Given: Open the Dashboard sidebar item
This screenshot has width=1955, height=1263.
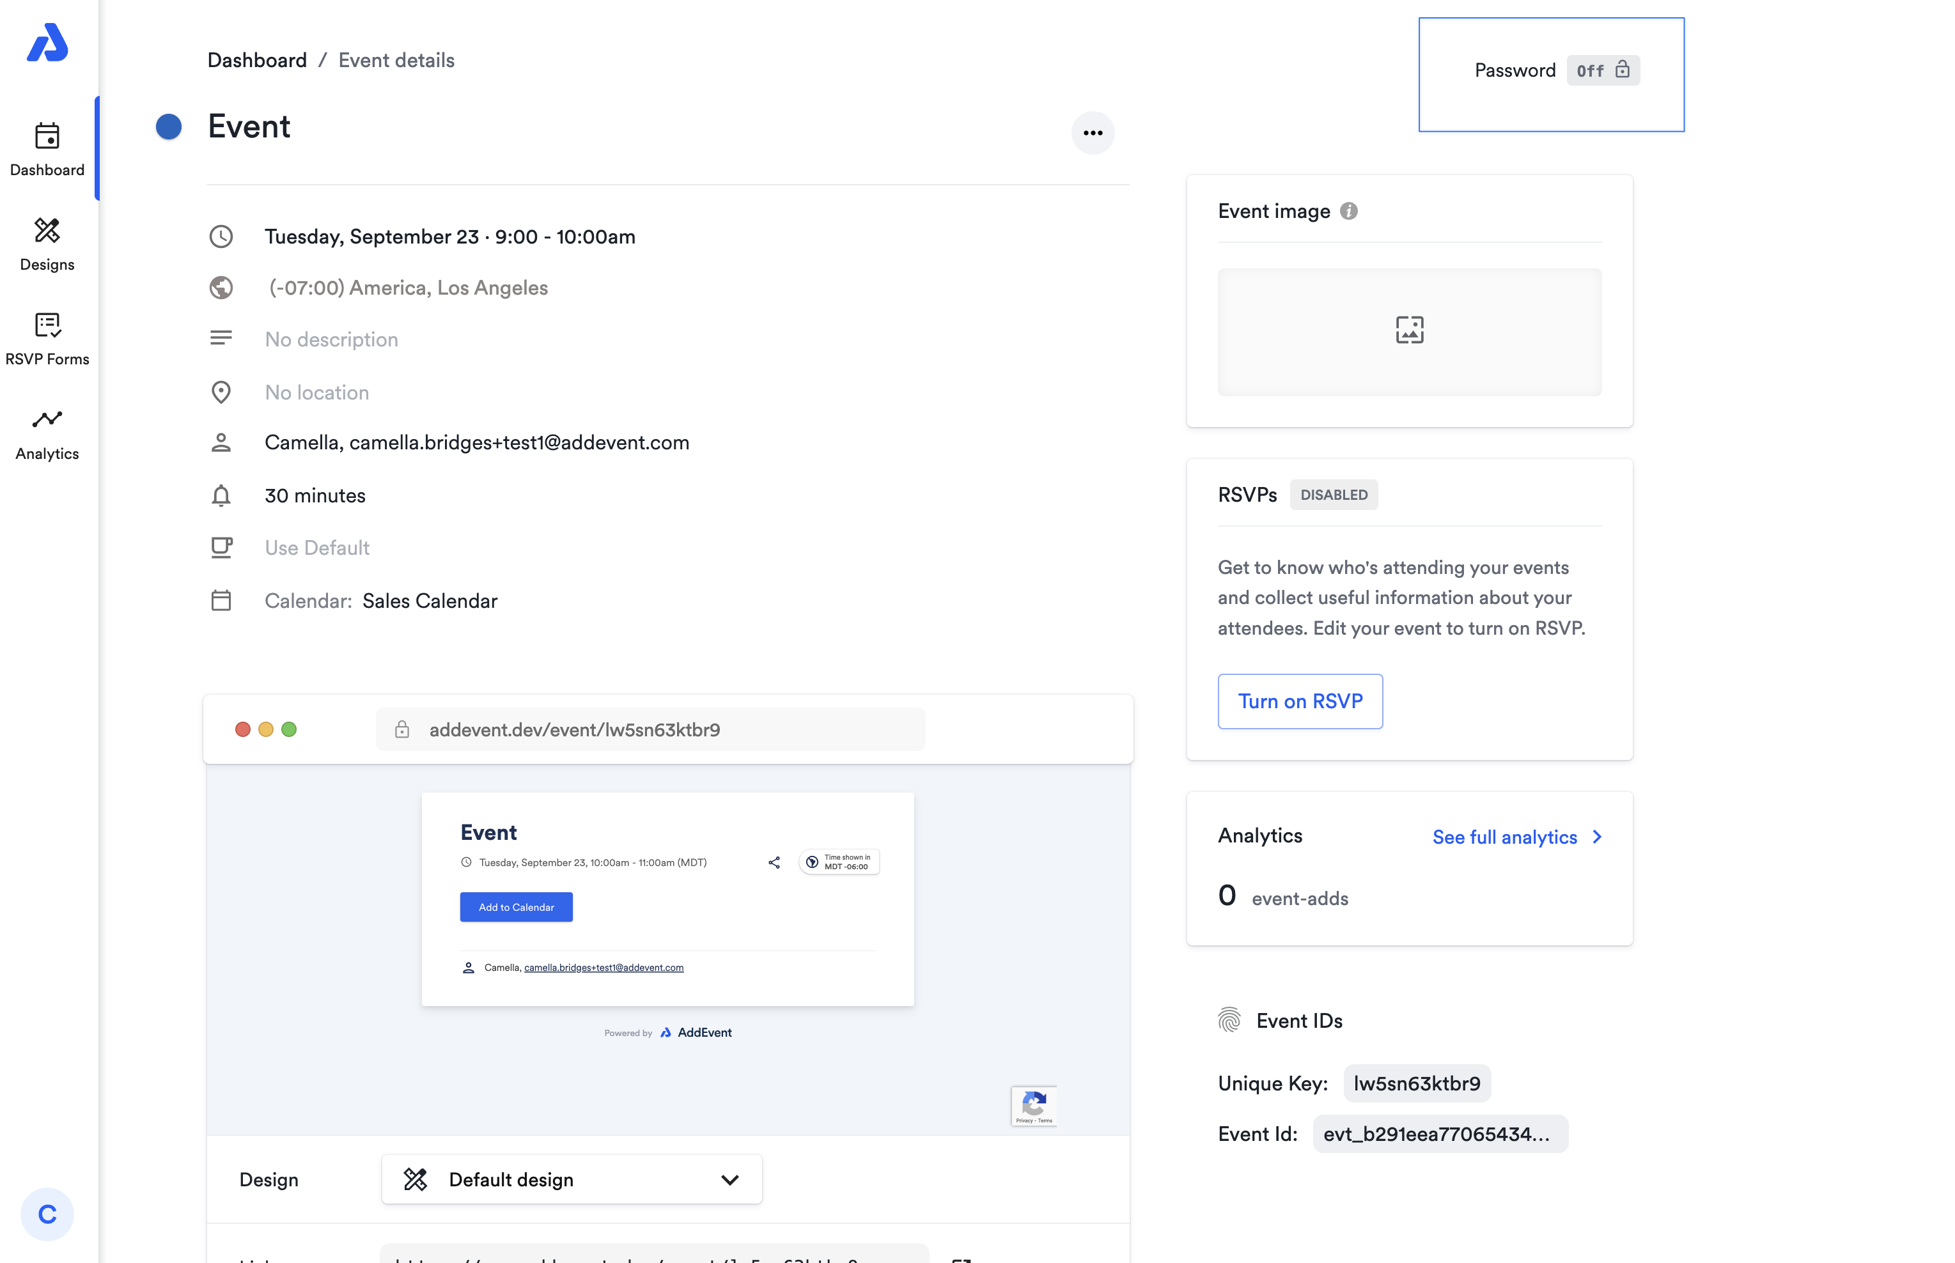Looking at the screenshot, I should [x=47, y=150].
